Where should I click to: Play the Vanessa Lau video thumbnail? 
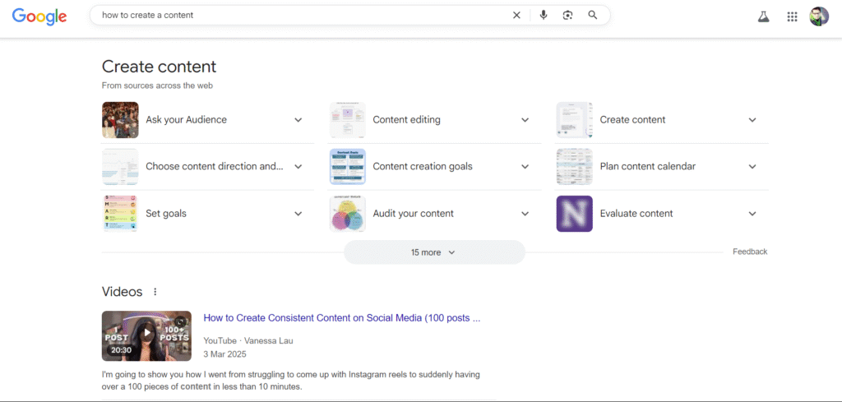(x=146, y=336)
